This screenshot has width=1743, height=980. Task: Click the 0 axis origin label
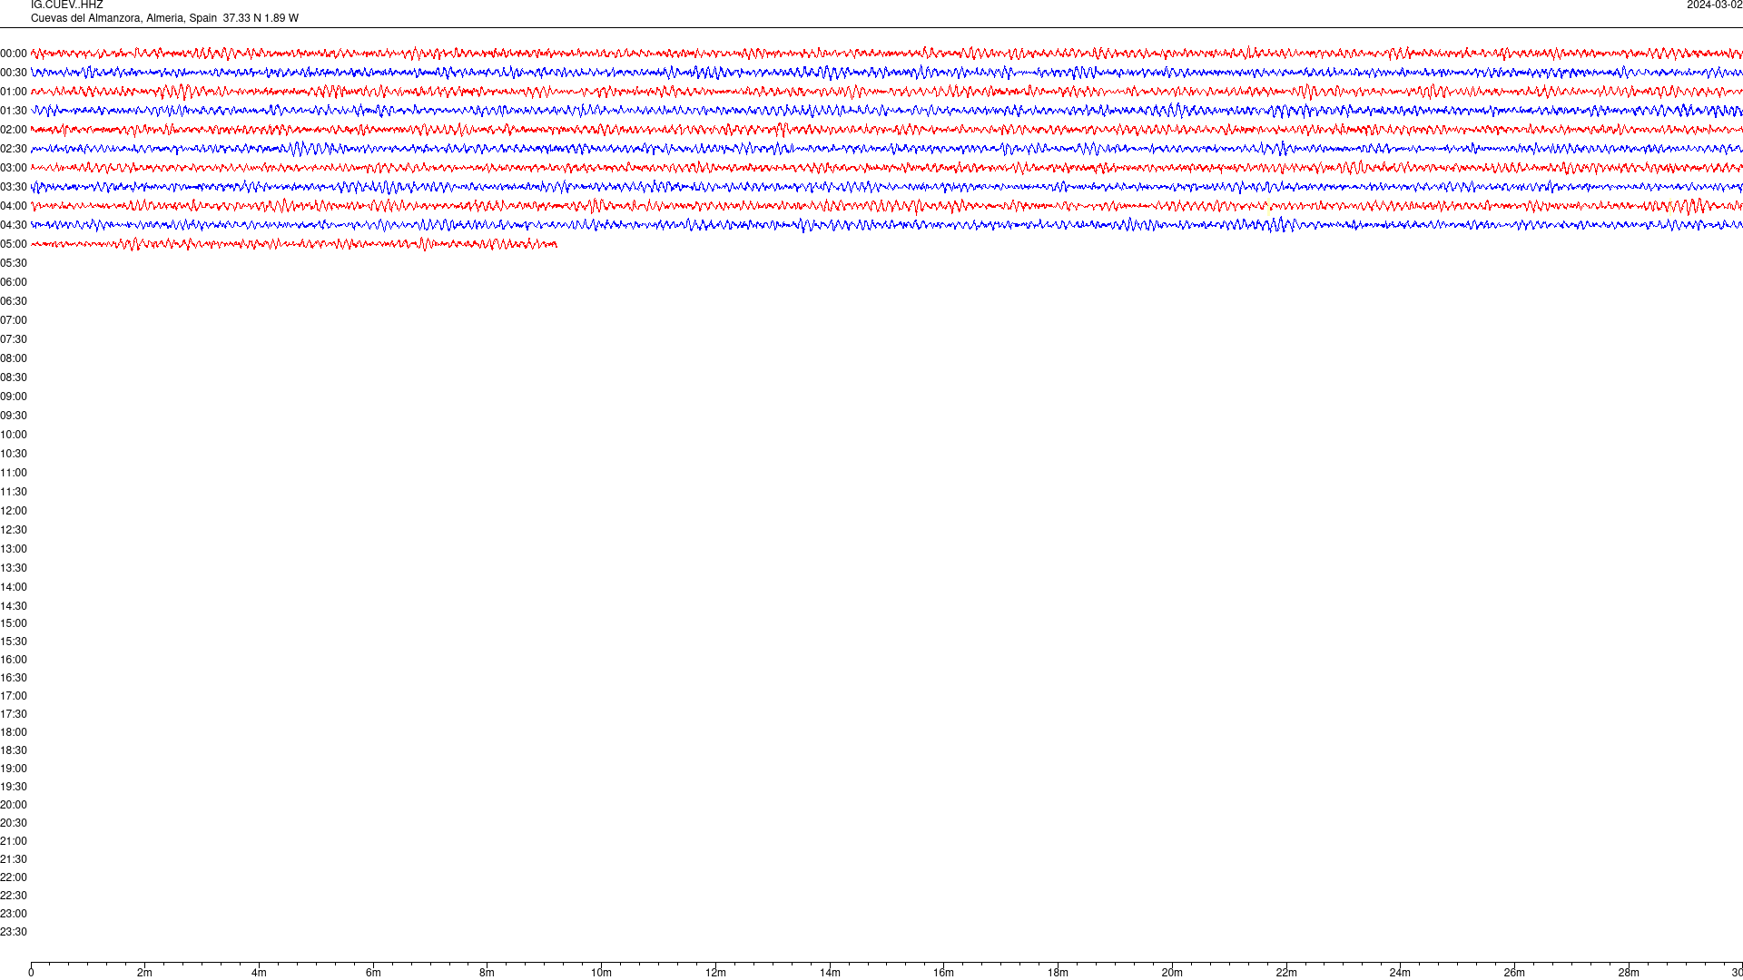31,973
